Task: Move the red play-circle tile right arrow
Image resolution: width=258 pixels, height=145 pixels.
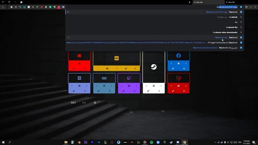Action: click(x=186, y=86)
